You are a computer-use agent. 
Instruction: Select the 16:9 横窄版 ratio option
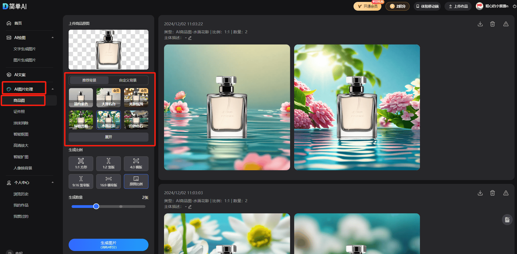109,181
